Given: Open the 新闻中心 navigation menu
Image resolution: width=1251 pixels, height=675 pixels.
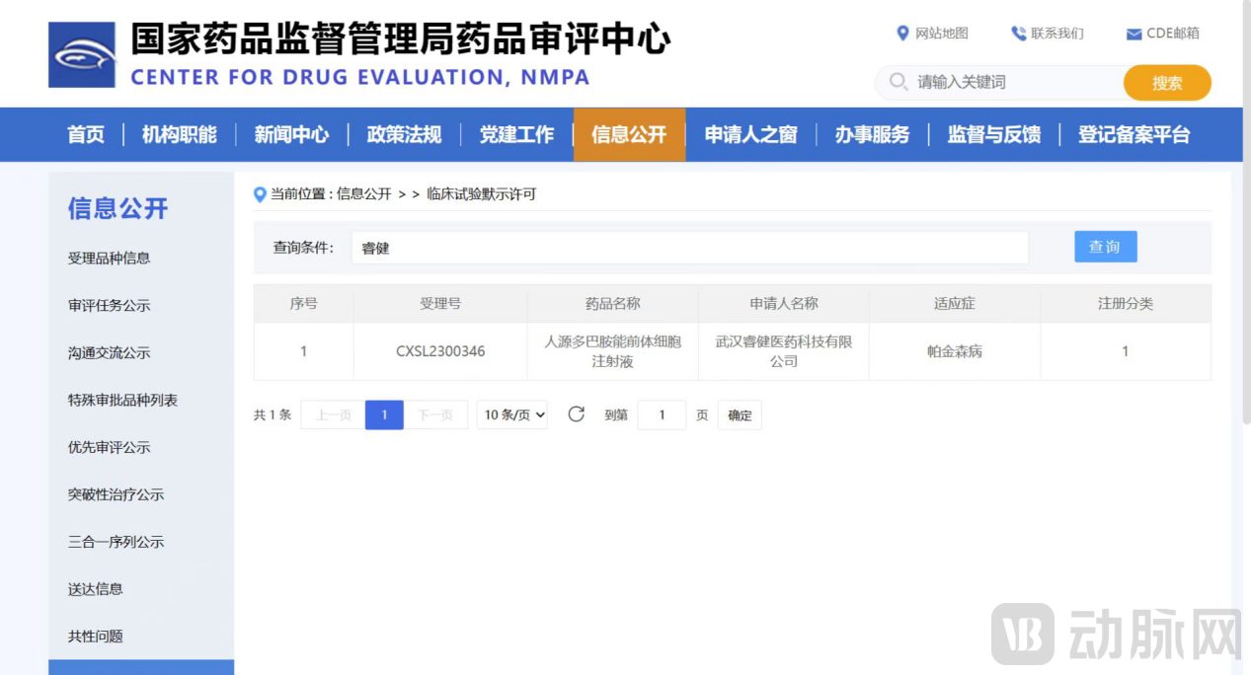Looking at the screenshot, I should pyautogui.click(x=291, y=134).
